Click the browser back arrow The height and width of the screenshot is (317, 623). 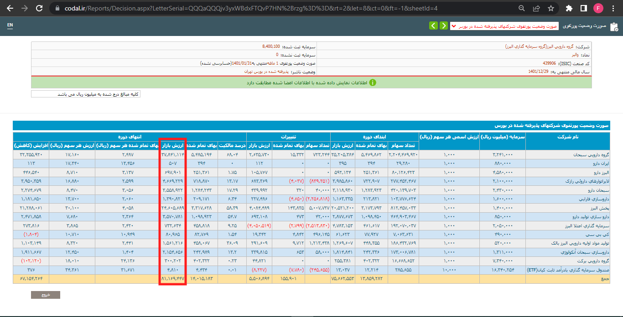10,8
